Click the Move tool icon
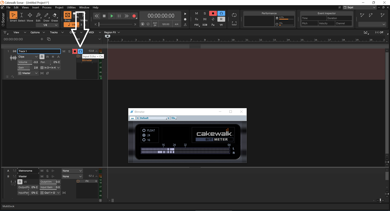The height and width of the screenshot is (211, 390). click(x=30, y=15)
